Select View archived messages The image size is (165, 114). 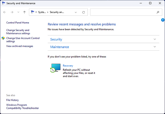tap(20, 46)
